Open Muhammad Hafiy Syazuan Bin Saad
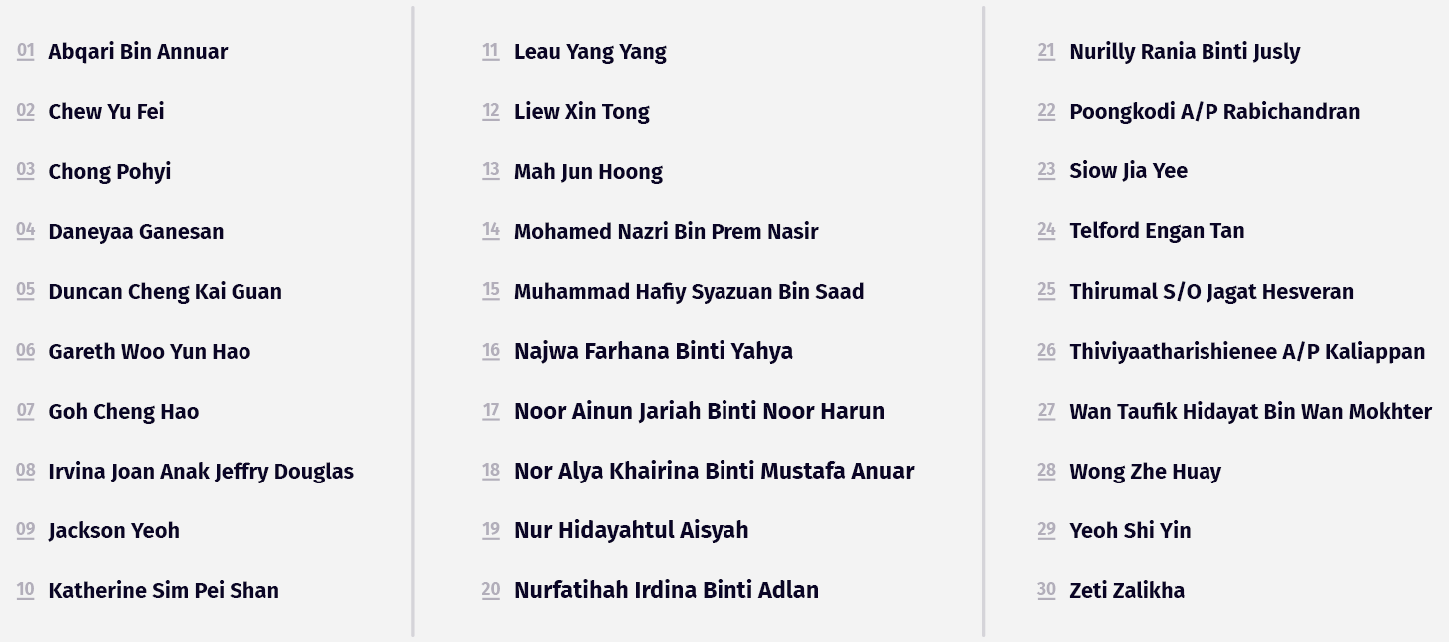This screenshot has width=1449, height=642. 689,291
